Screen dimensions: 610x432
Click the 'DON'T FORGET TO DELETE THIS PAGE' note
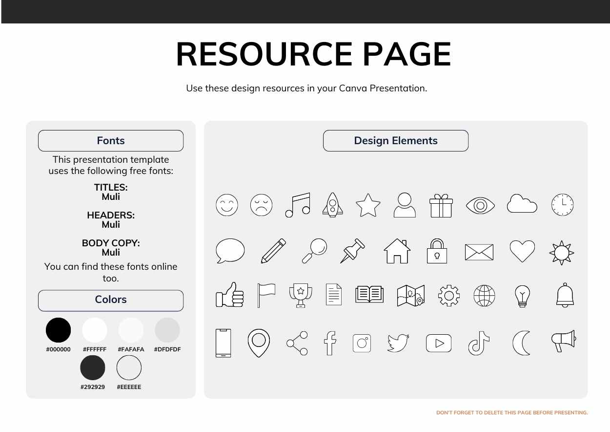(x=512, y=413)
